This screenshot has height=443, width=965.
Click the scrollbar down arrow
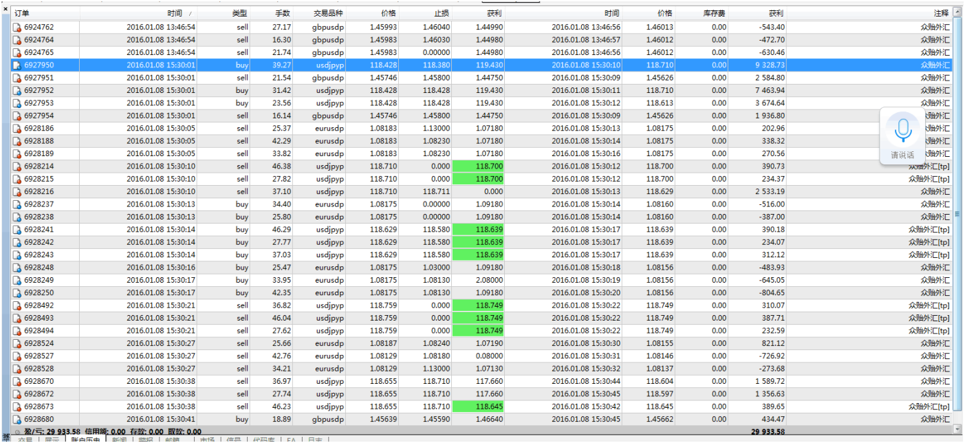[957, 429]
